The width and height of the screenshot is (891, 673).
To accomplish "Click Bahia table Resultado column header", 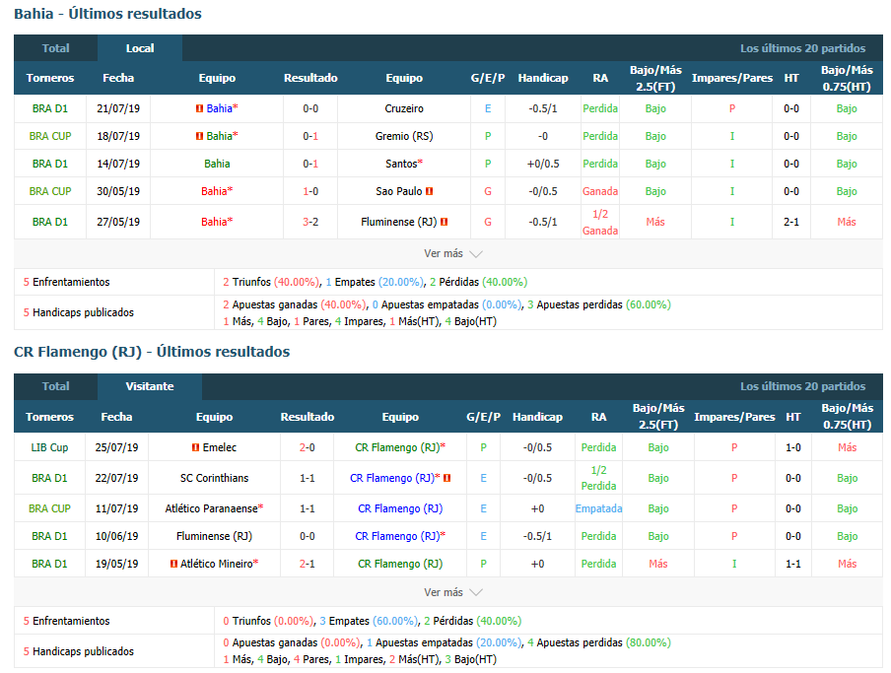I will [x=310, y=78].
